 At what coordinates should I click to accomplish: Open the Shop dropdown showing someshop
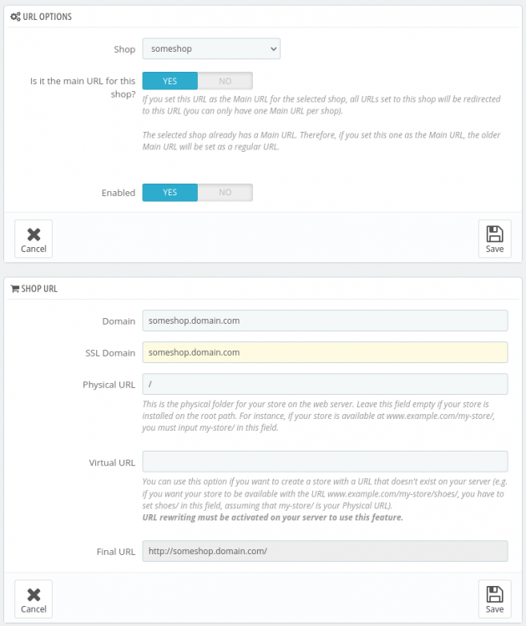click(211, 49)
